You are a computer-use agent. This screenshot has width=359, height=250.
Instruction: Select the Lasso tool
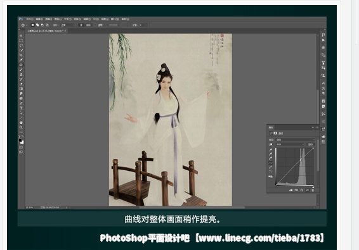21,46
